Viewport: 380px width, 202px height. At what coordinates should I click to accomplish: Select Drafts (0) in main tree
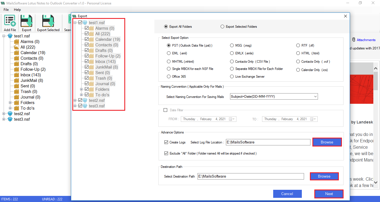[30, 64]
